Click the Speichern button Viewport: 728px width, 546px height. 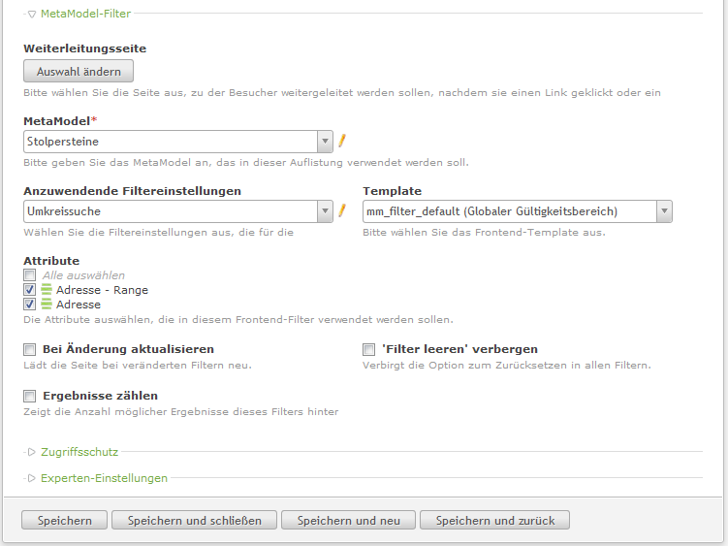(65, 520)
